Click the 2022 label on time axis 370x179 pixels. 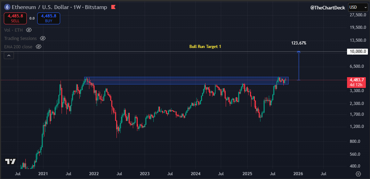point(94,174)
